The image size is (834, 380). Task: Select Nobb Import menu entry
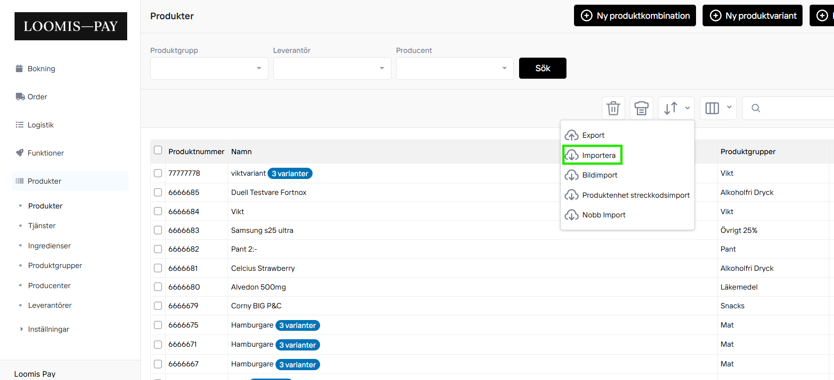click(x=604, y=215)
